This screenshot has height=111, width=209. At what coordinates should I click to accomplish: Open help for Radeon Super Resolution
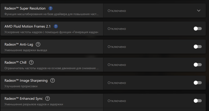click(x=50, y=8)
